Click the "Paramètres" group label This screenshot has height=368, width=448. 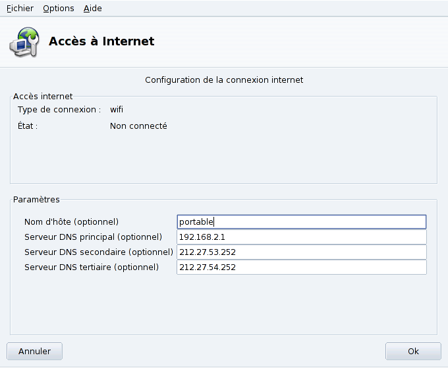(x=36, y=200)
